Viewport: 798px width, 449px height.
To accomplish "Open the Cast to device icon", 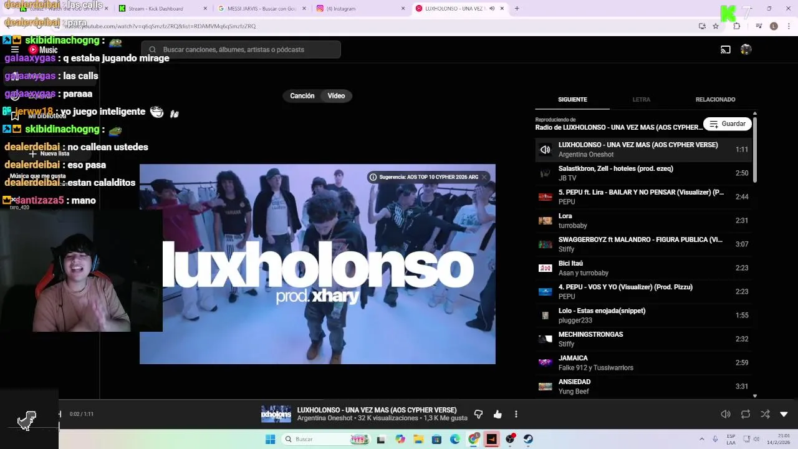I will click(x=726, y=50).
